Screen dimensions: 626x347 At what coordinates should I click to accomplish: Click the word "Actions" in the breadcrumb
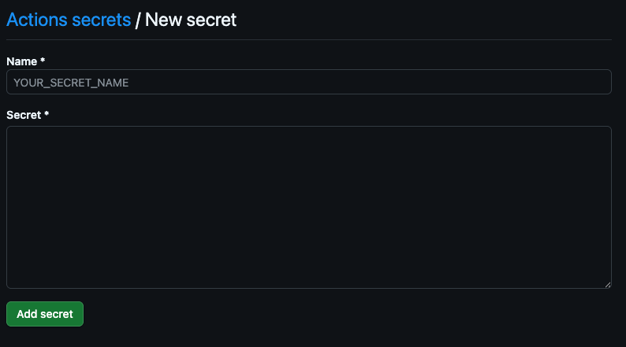tap(37, 20)
